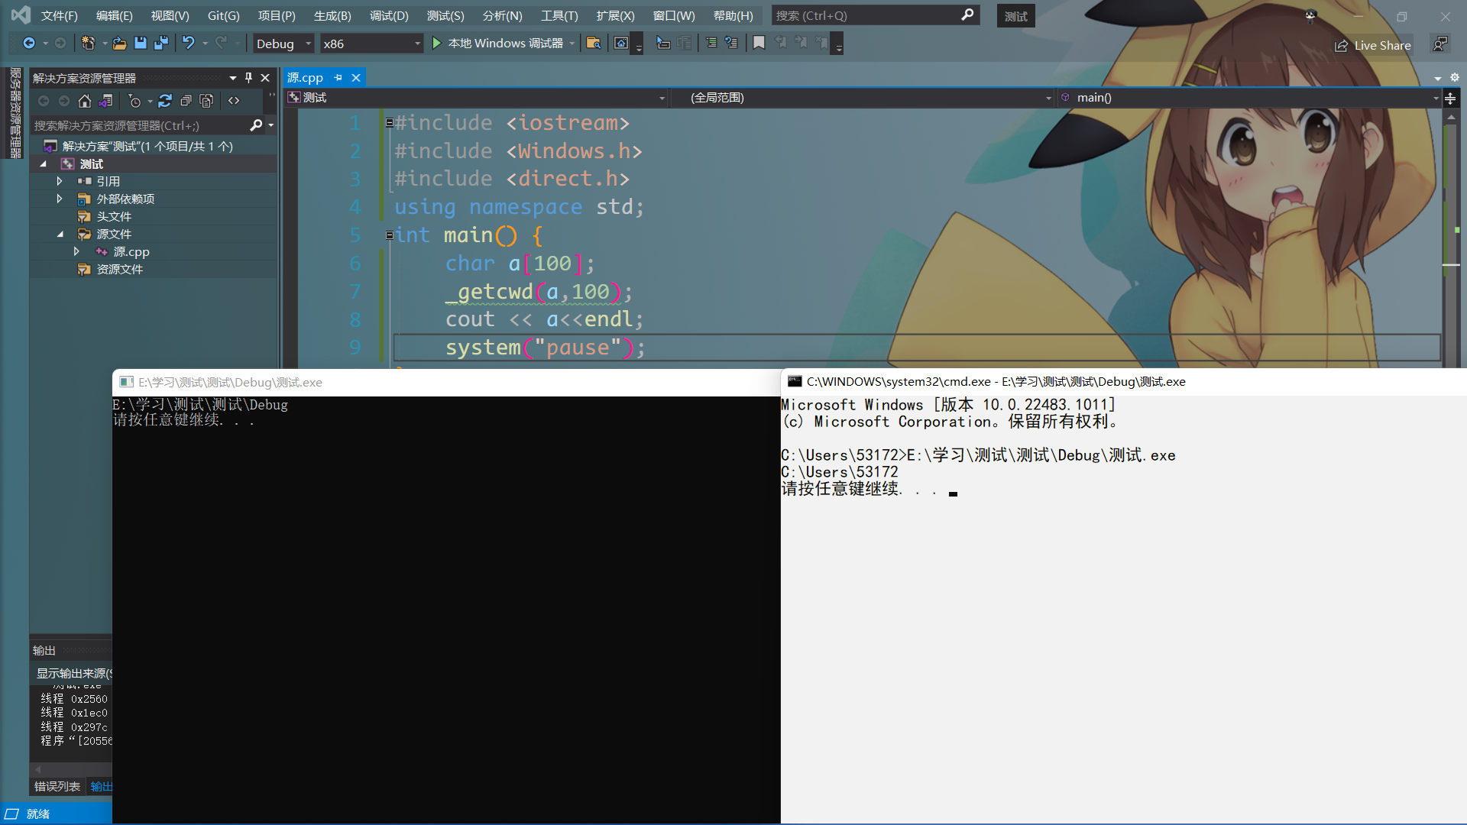Click the feedback person icon top right
Image resolution: width=1467 pixels, height=825 pixels.
click(1439, 44)
